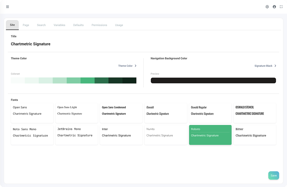287x187 pixels.
Task: Click the Preview label text
Action: (x=155, y=74)
